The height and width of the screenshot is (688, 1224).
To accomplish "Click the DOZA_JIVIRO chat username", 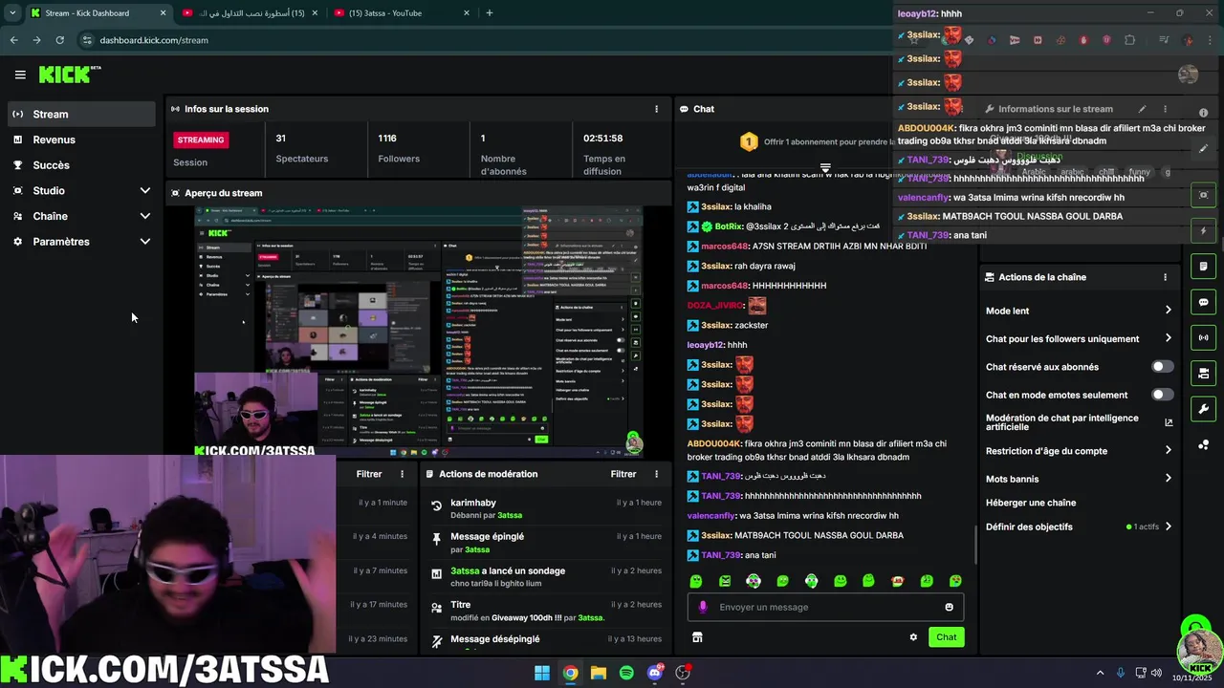I will click(714, 306).
